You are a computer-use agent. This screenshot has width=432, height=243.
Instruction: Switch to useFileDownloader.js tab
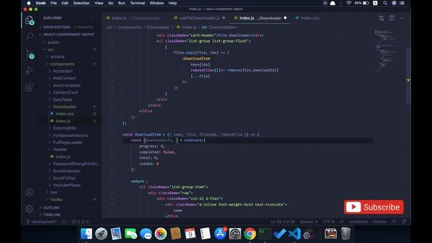coord(200,18)
